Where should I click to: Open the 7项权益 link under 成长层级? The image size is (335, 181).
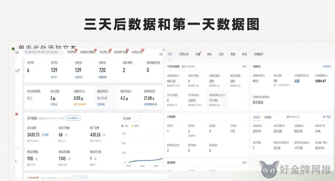pyautogui.click(x=54, y=104)
